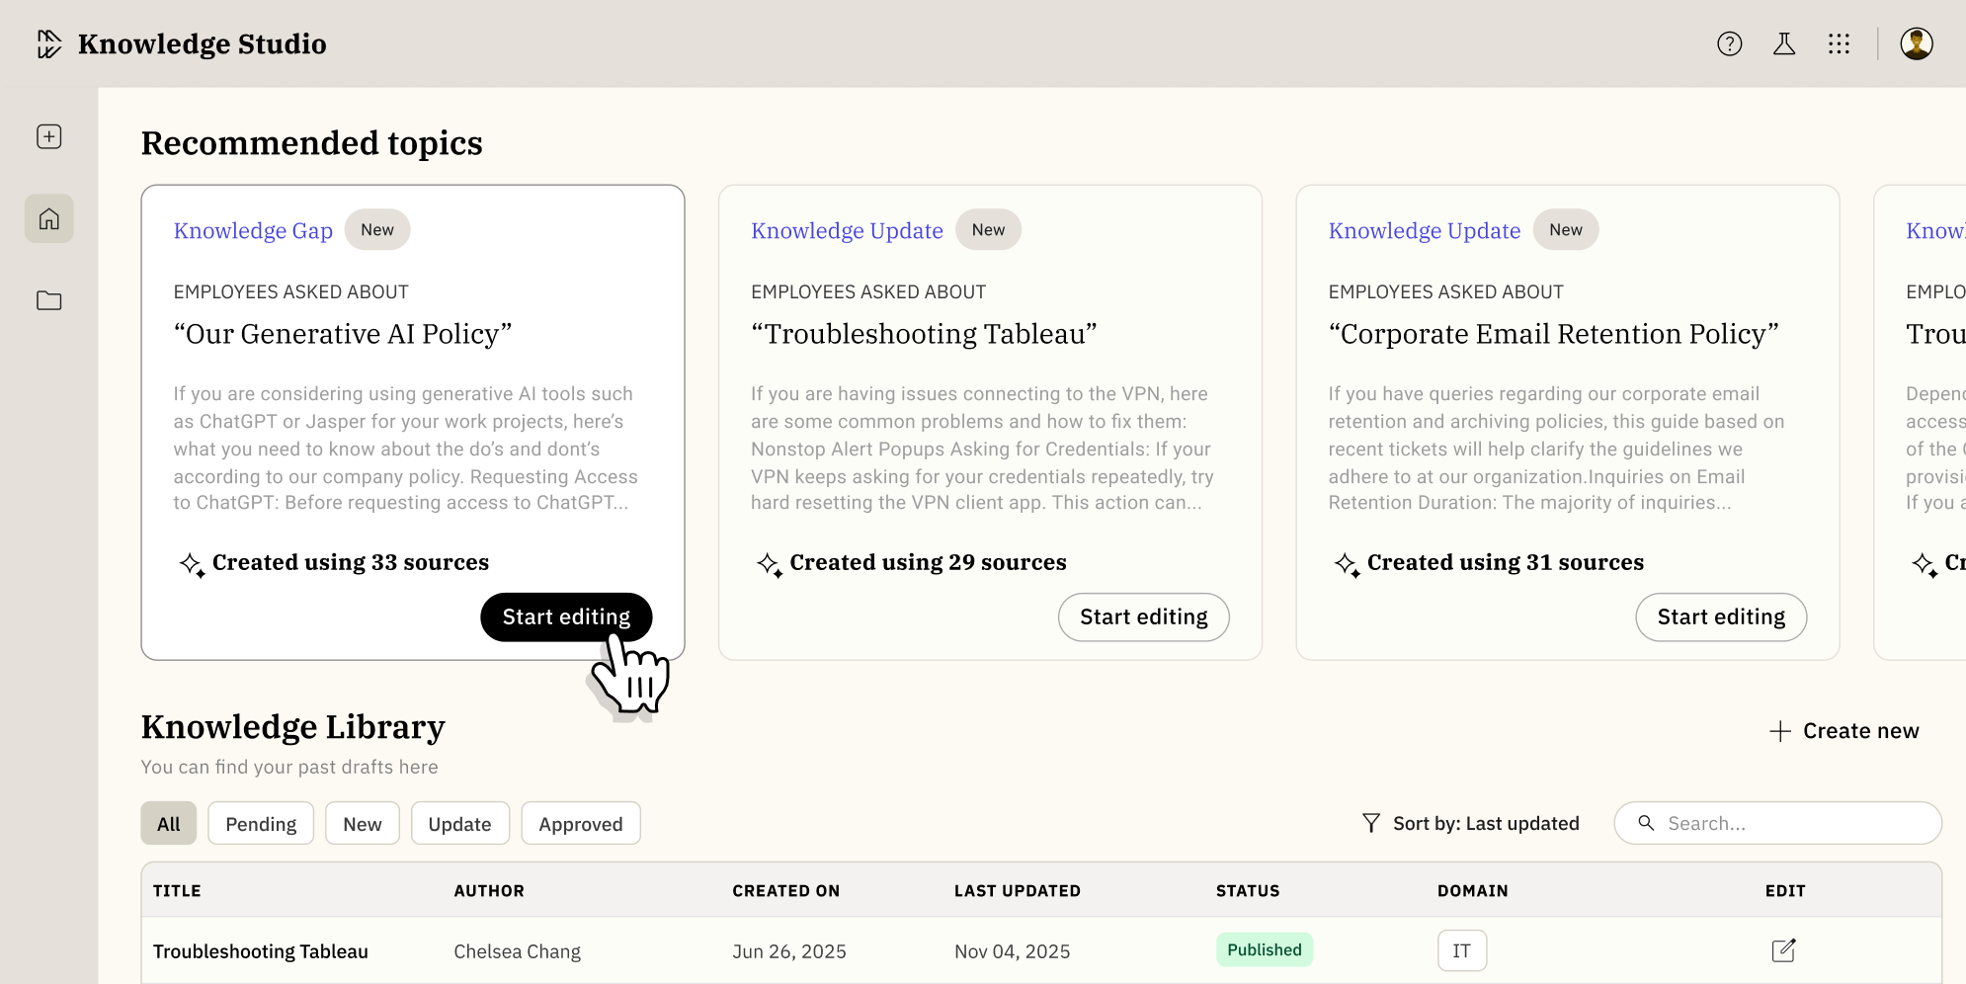Click the lab flask icon in the header
The height and width of the screenshot is (984, 1966).
1784,43
